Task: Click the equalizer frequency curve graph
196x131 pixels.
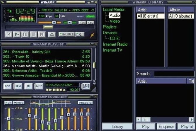Action: click(x=50, y=103)
